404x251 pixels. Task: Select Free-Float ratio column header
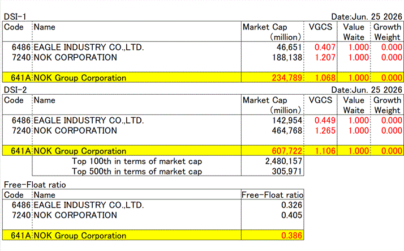click(272, 195)
